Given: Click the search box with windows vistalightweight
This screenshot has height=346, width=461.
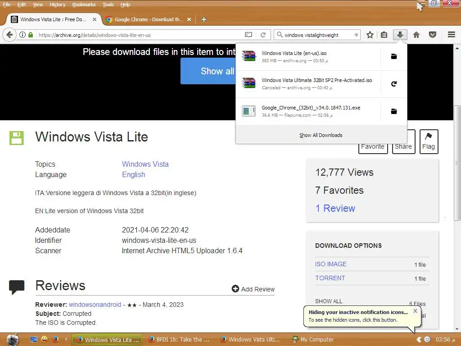Looking at the screenshot, I should click(x=317, y=35).
